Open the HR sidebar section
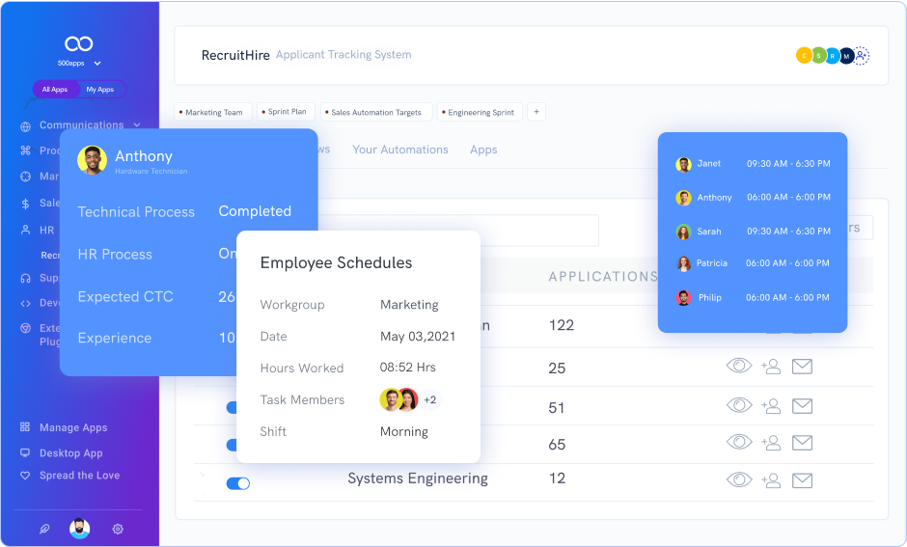This screenshot has width=907, height=547. click(47, 230)
